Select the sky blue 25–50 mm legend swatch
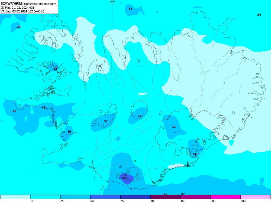Image resolution: width=271 pixels, height=203 pixels. click(x=75, y=197)
